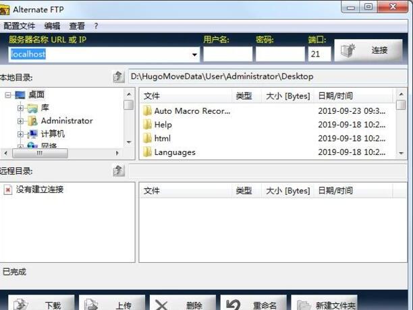
Task: Click the 新建文件夹 new folder button
Action: coord(324,303)
